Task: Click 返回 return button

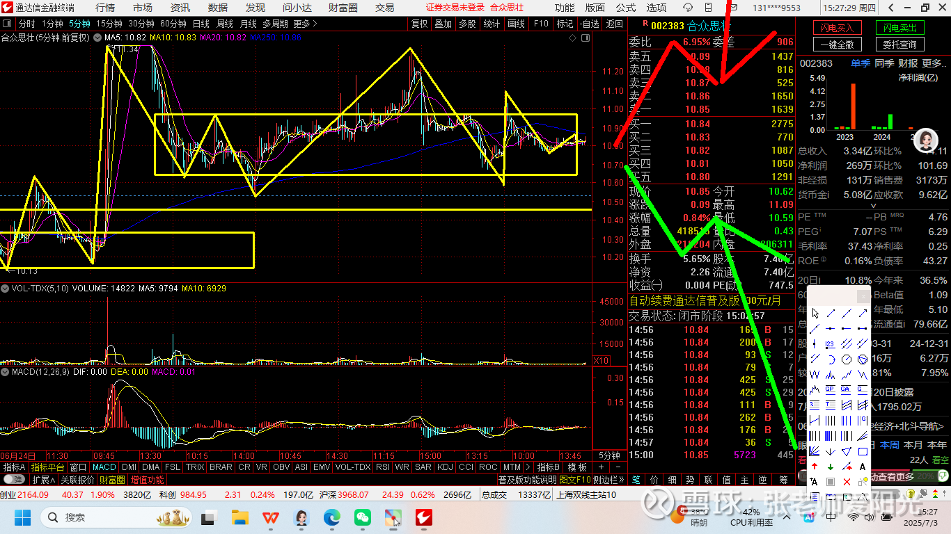Action: click(x=615, y=24)
